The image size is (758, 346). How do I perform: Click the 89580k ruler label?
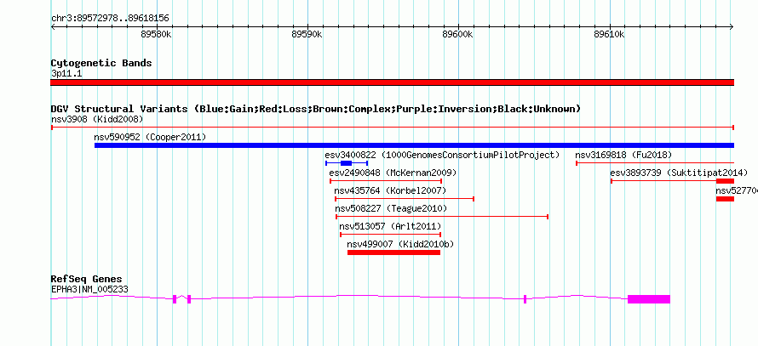pos(156,34)
